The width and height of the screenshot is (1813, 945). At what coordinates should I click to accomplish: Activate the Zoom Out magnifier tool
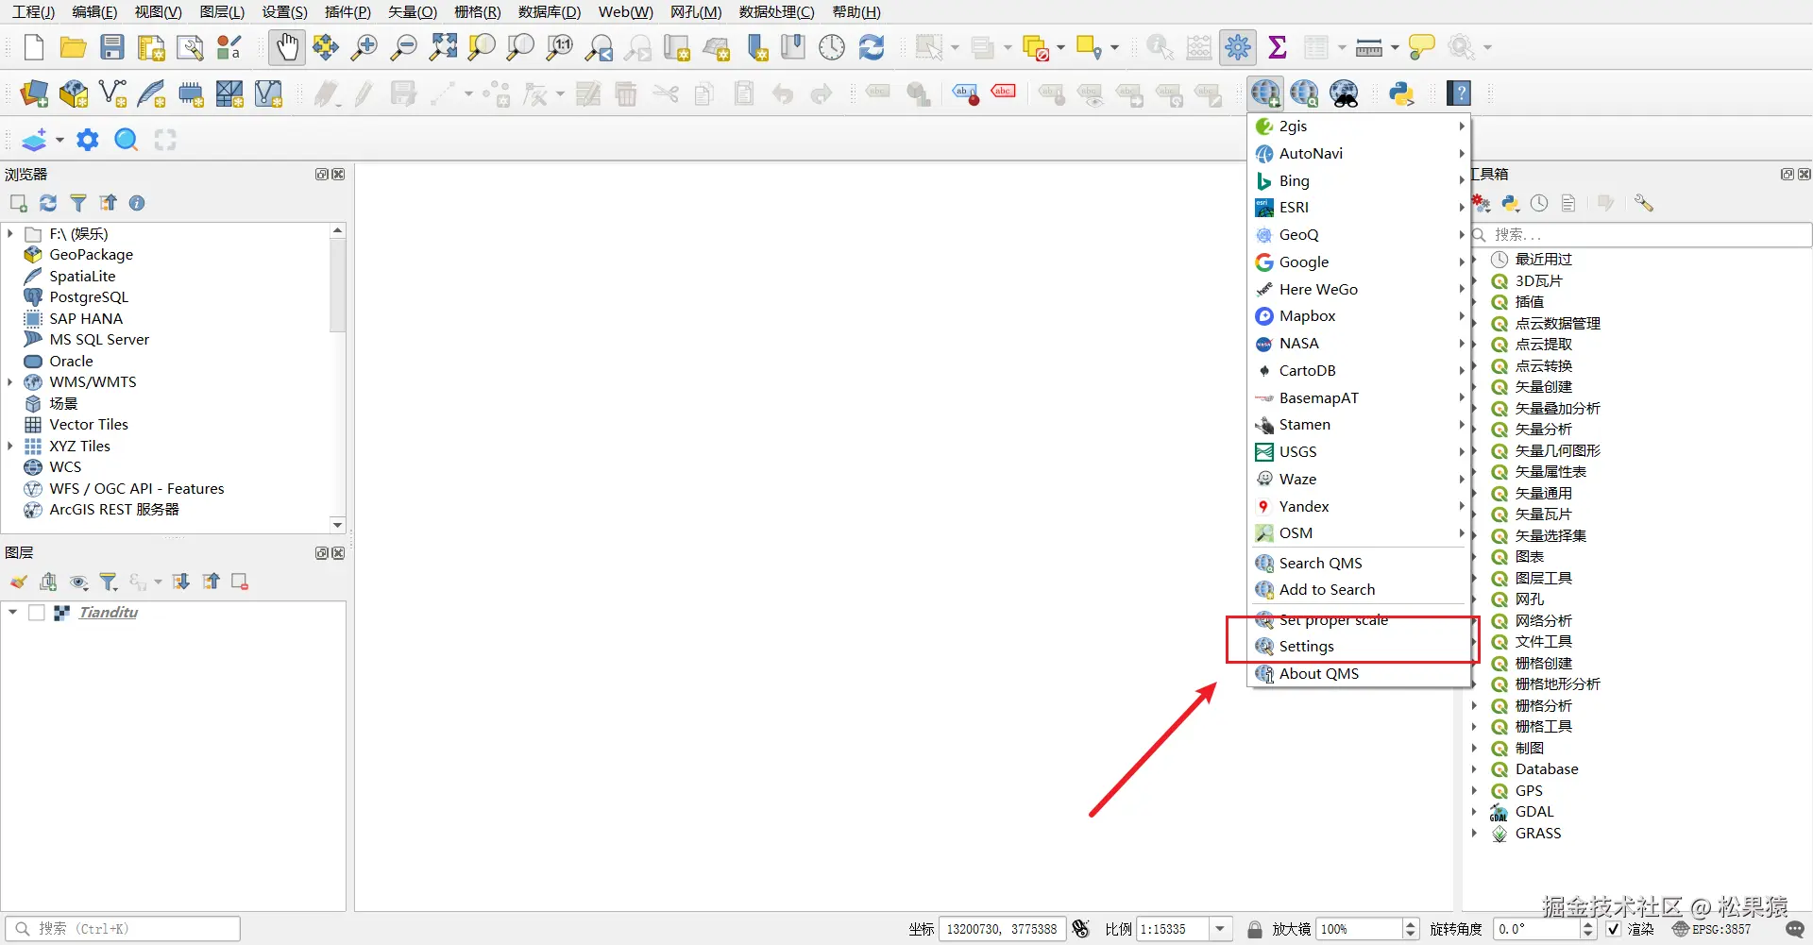[x=403, y=47]
